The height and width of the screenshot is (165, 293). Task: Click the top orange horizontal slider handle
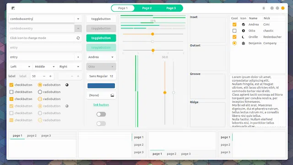[152, 34]
